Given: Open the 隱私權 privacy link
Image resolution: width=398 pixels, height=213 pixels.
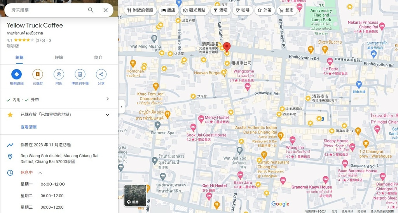Looking at the screenshot, I should (x=362, y=211).
